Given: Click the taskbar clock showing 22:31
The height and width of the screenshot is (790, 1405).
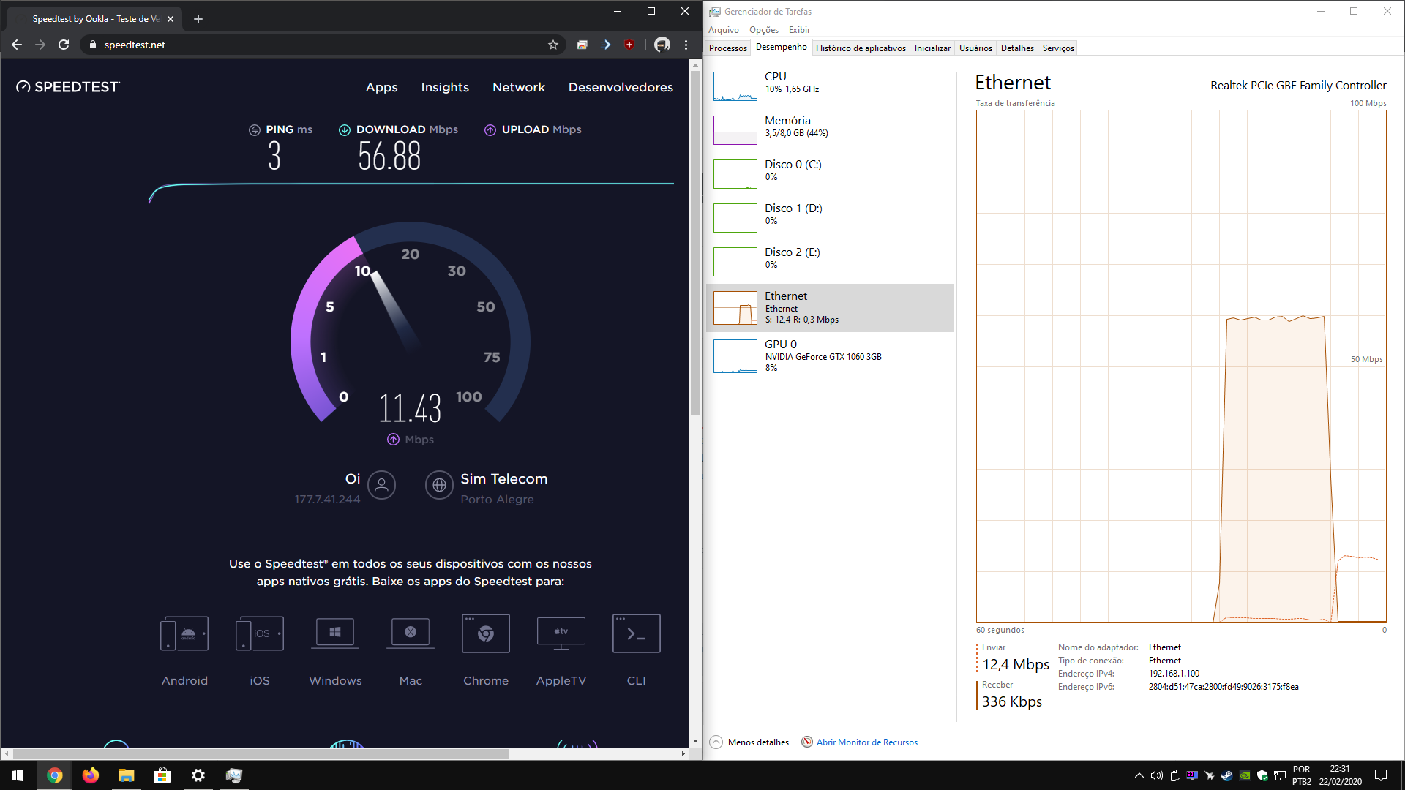Looking at the screenshot, I should (1340, 775).
